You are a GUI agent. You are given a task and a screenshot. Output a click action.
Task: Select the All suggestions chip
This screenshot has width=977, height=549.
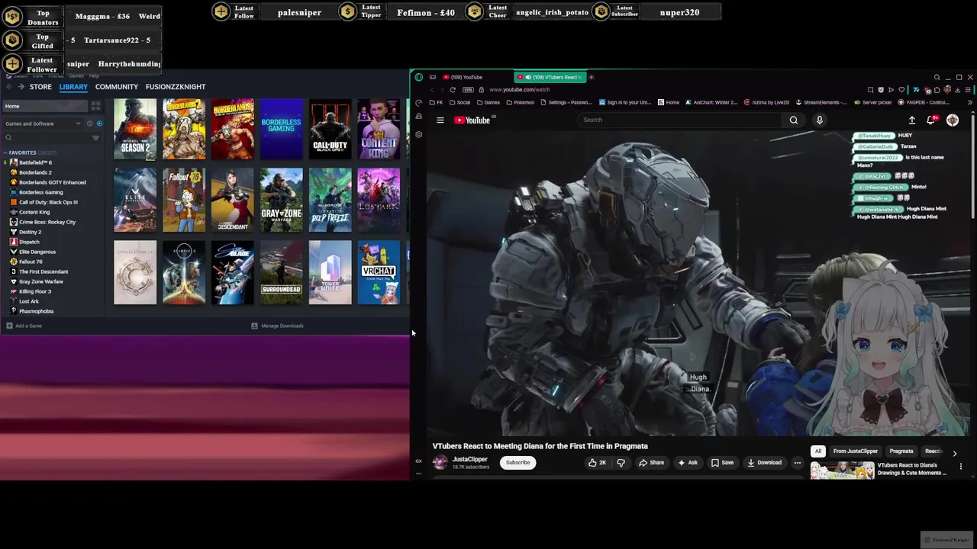(818, 451)
